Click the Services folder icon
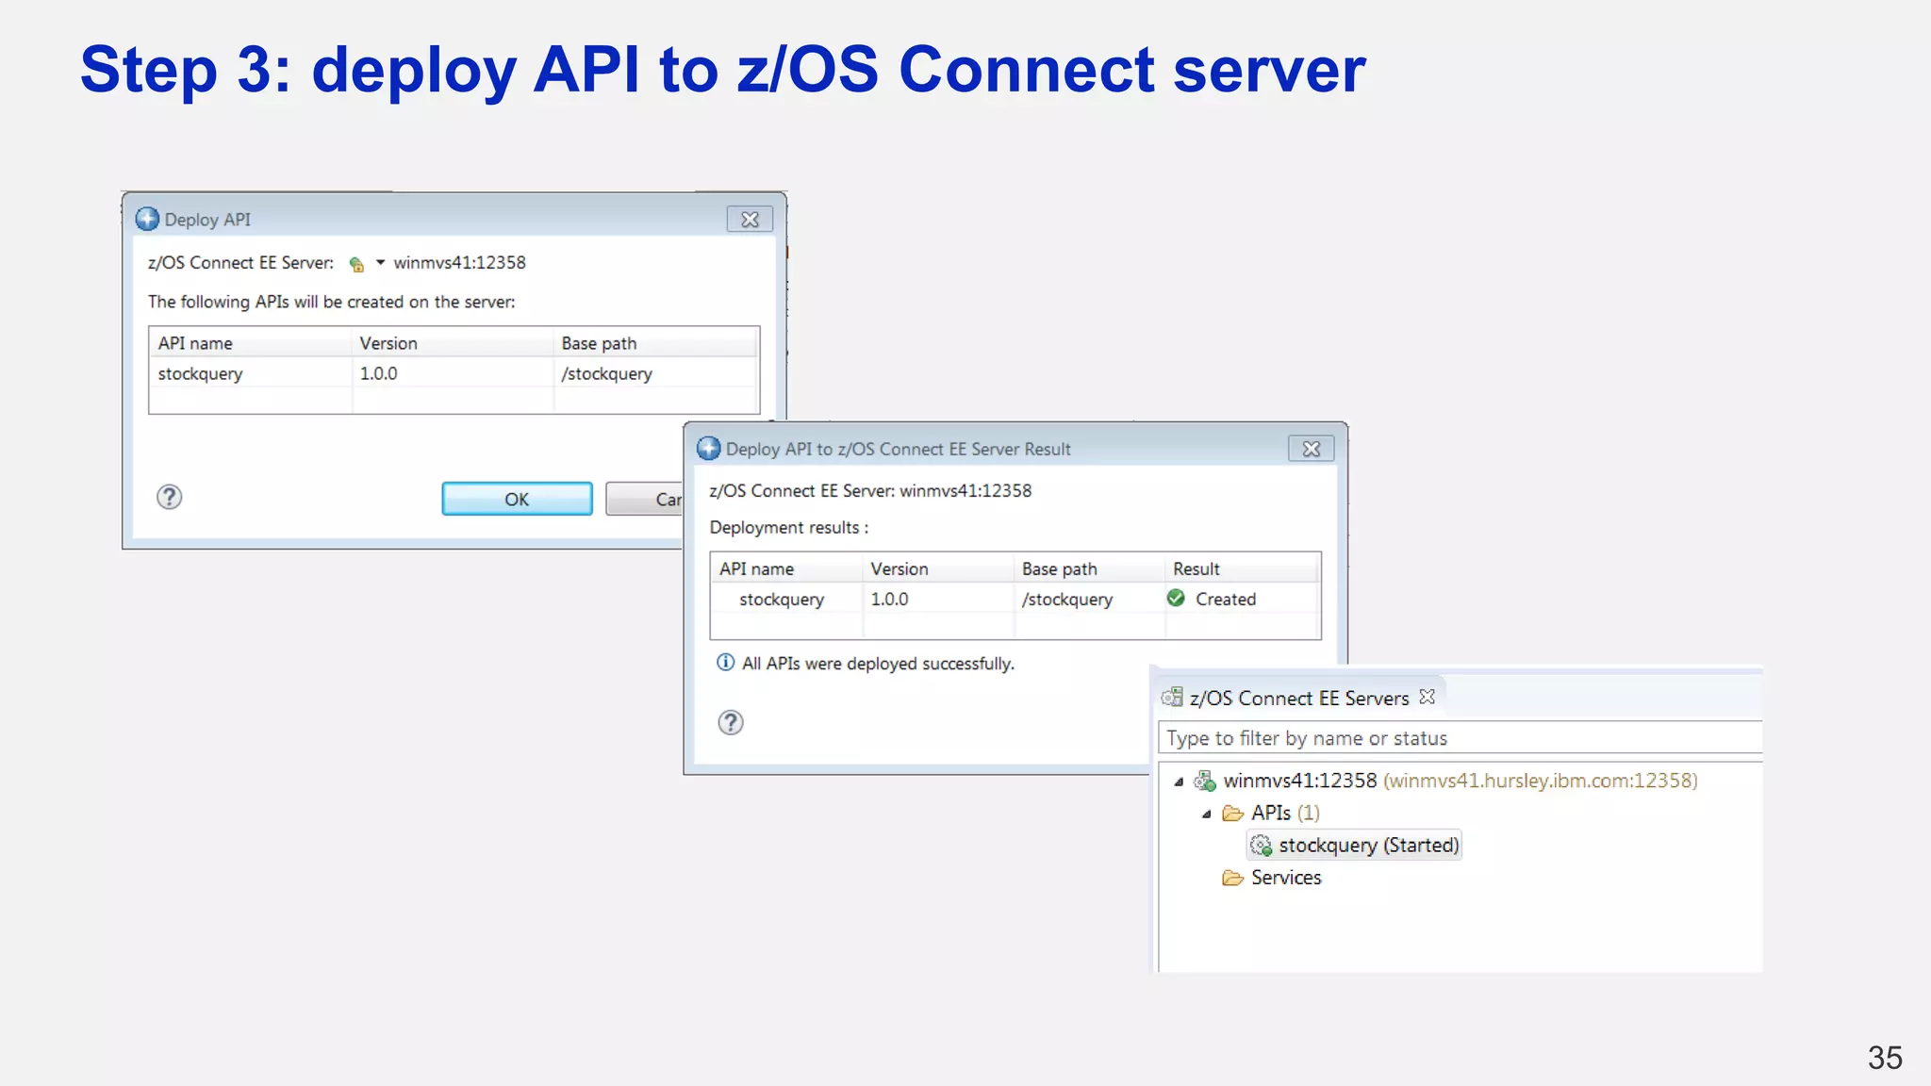This screenshot has width=1931, height=1086. 1232,878
